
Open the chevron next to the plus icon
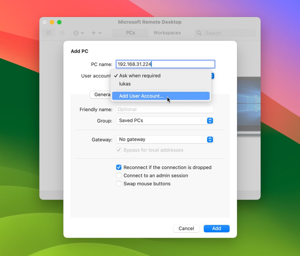pos(100,33)
